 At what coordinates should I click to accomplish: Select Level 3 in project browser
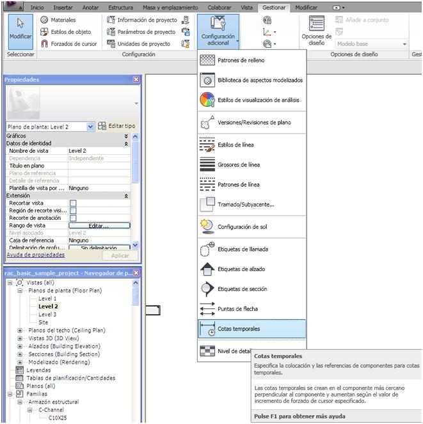tap(47, 315)
